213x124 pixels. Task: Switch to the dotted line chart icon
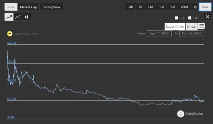(18, 17)
